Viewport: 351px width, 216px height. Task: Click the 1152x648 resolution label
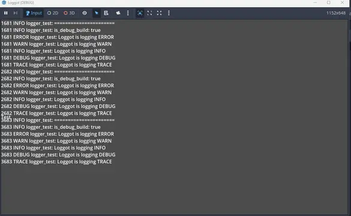(x=336, y=13)
